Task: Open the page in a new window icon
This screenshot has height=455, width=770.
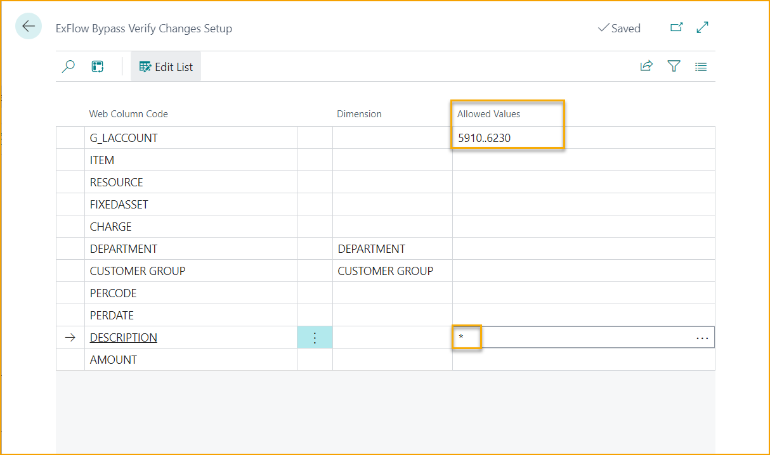Action: pyautogui.click(x=677, y=27)
